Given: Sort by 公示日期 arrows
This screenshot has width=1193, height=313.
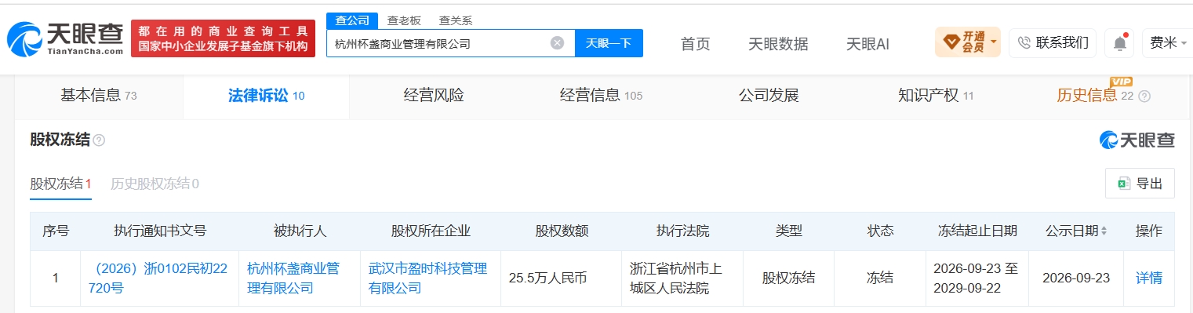Looking at the screenshot, I should click(1104, 231).
